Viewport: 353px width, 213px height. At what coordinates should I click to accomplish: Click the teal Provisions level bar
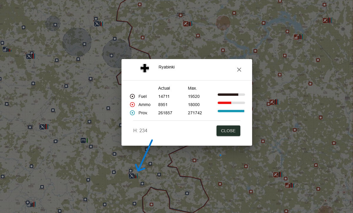pos(231,111)
